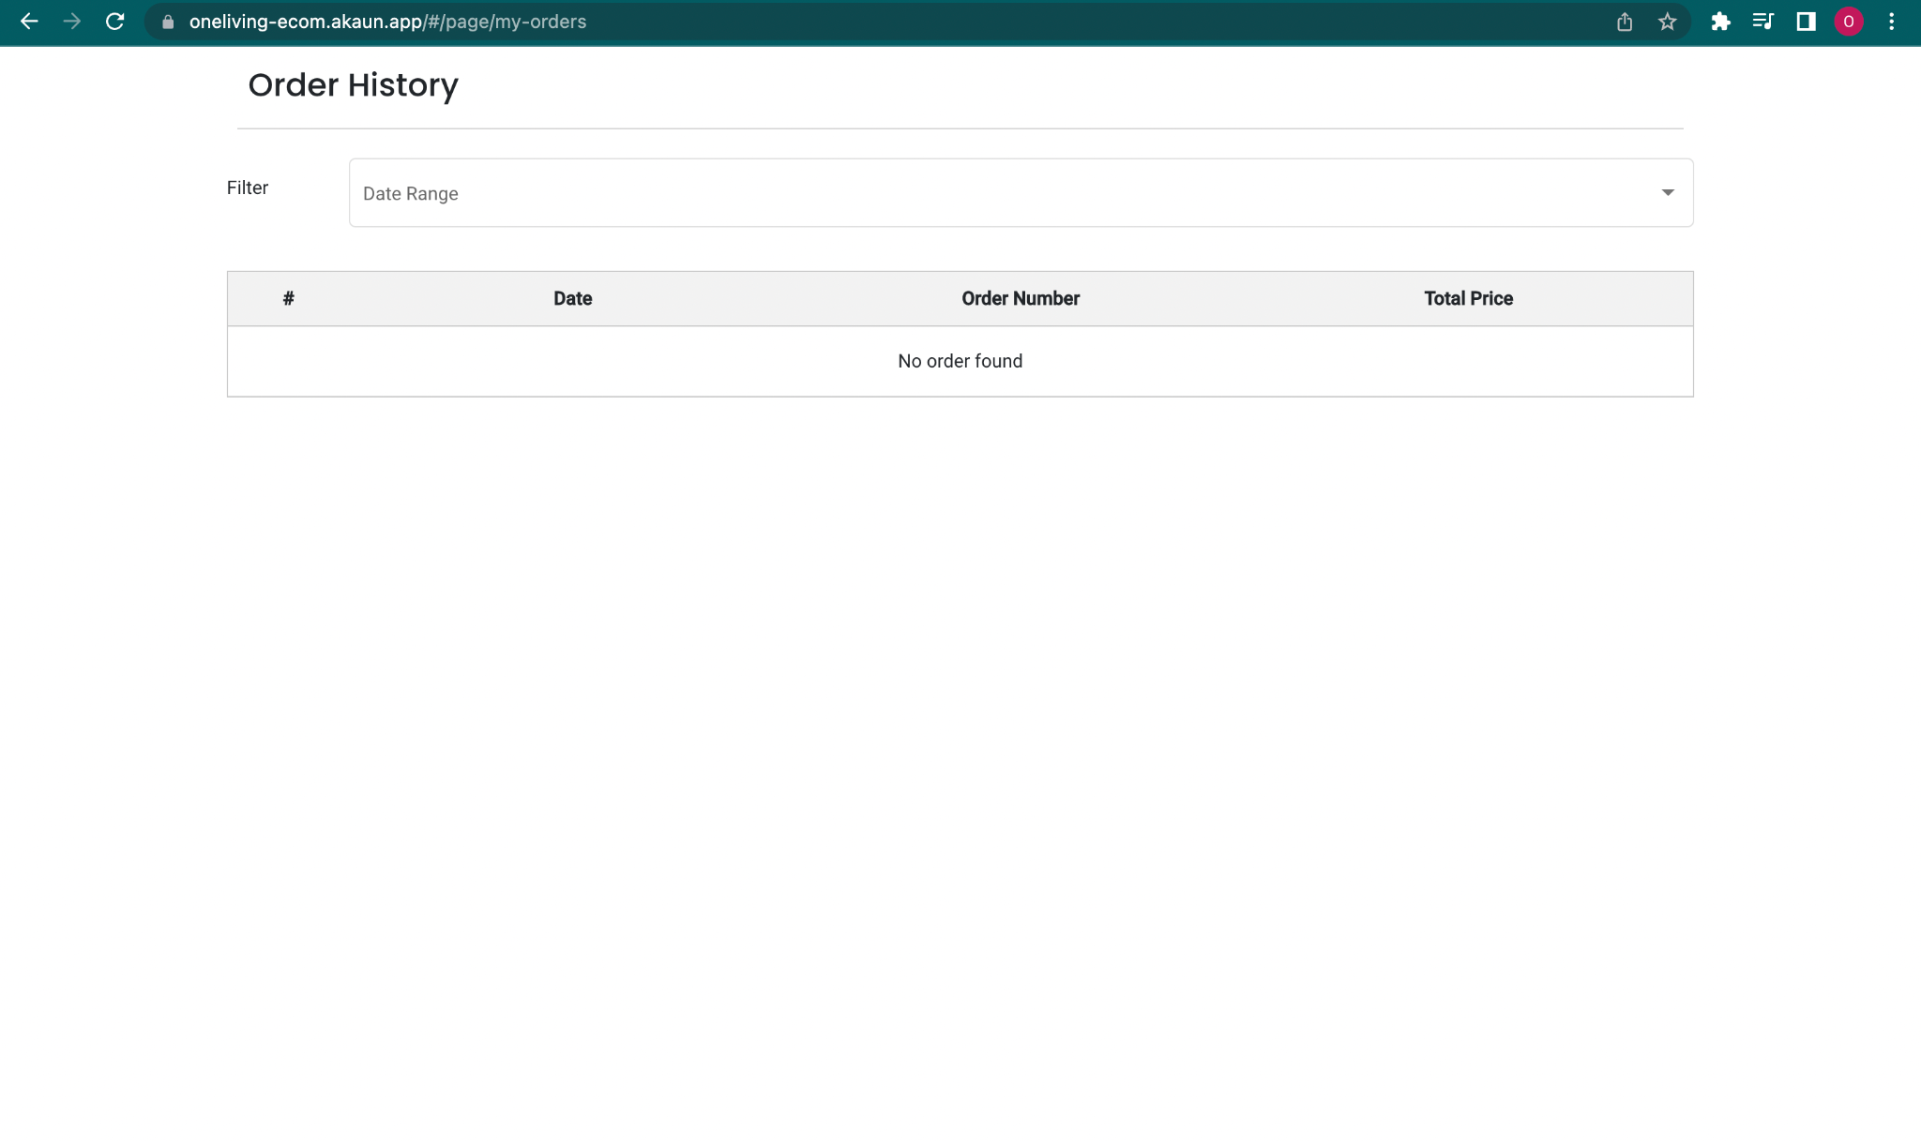Click the Total Price column header
The image size is (1921, 1141).
(1468, 299)
